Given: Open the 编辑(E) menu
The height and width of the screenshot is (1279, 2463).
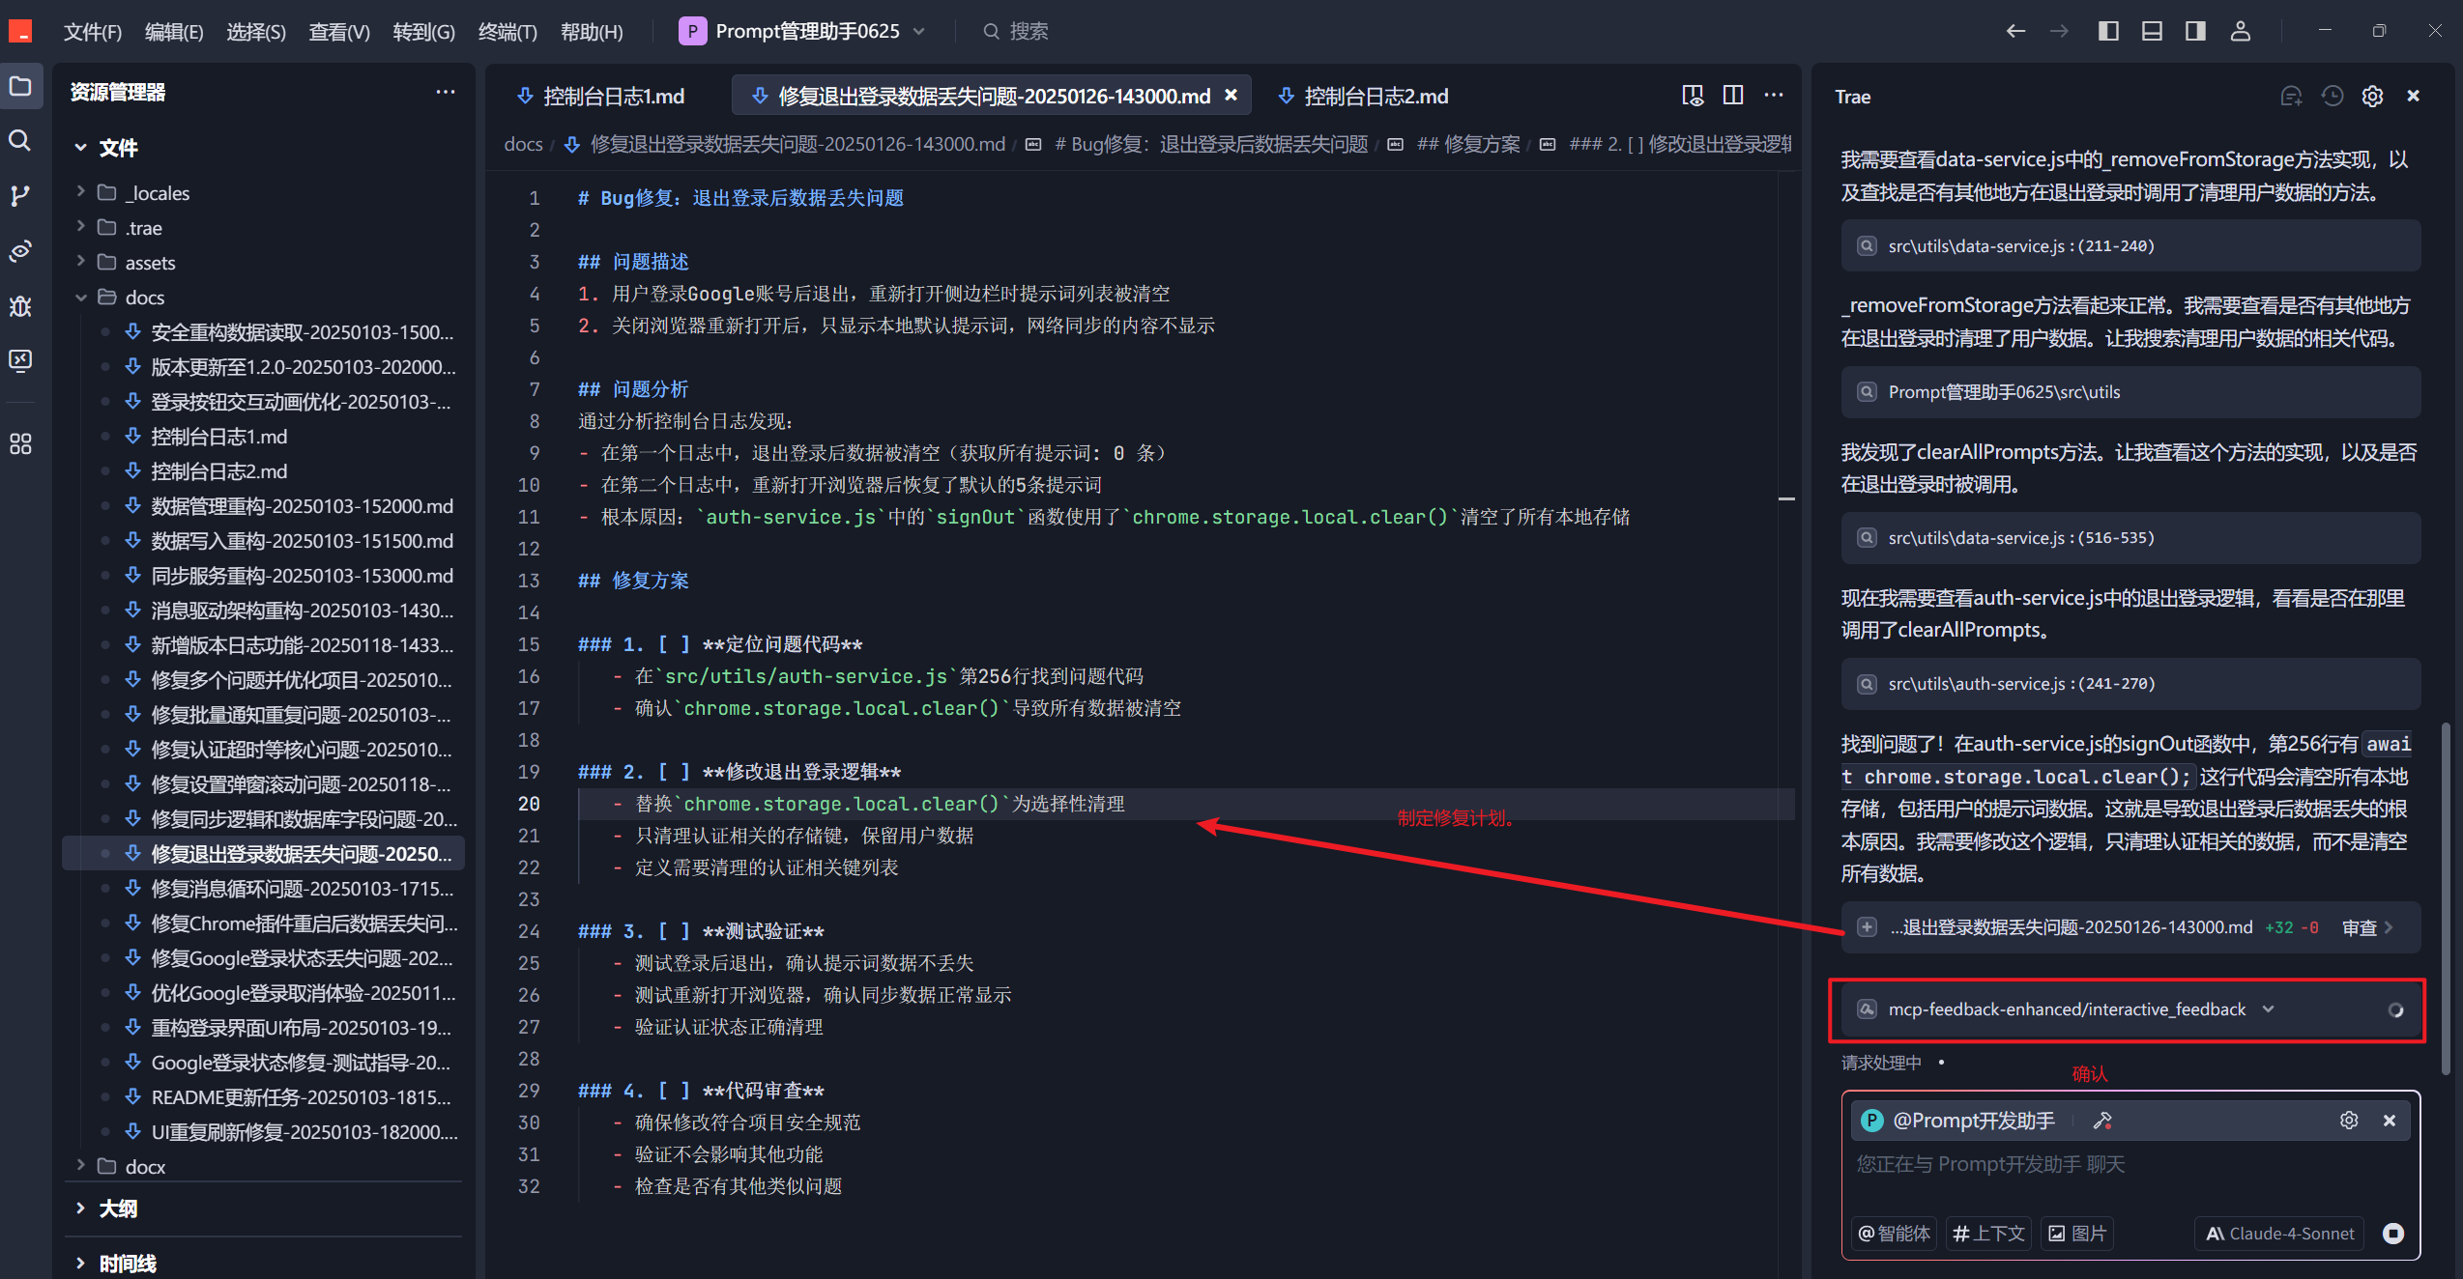Looking at the screenshot, I should pyautogui.click(x=174, y=32).
